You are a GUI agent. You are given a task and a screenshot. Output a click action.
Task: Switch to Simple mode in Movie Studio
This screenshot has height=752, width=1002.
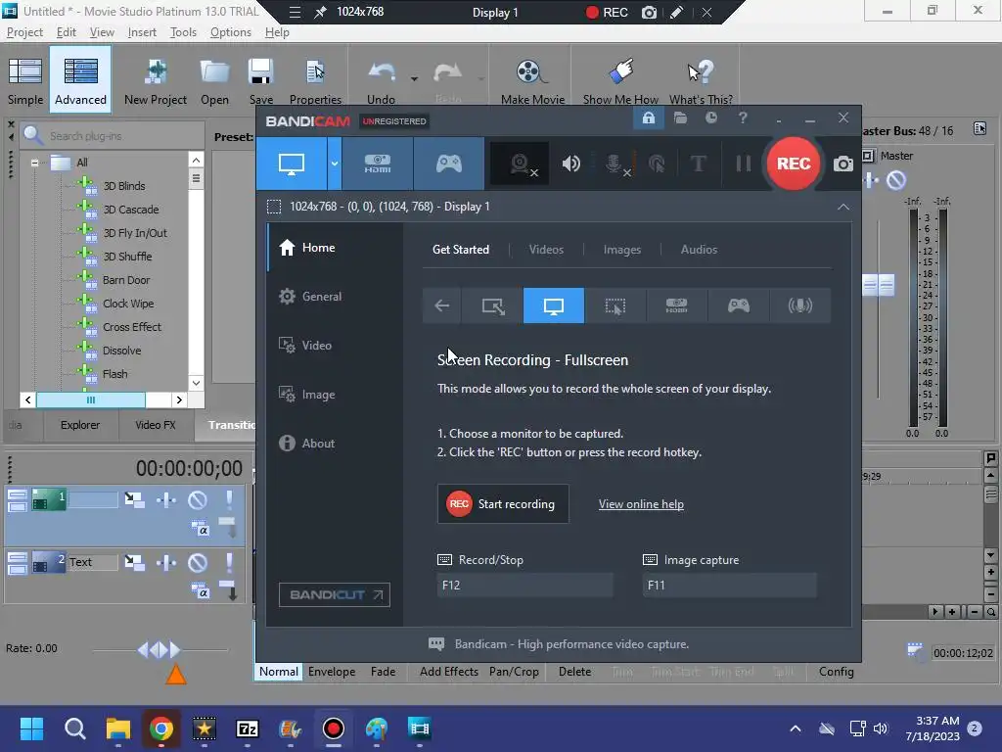(x=25, y=80)
